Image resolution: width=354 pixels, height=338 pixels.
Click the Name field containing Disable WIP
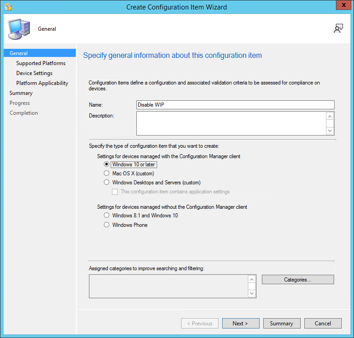[x=235, y=105]
